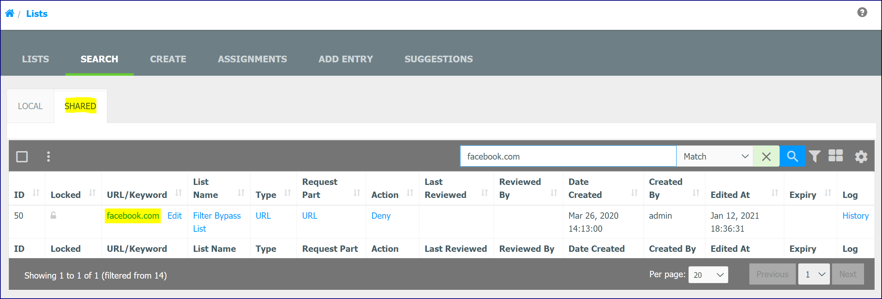Open the ASSIGNMENTS menu tab
882x299 pixels.
tap(252, 59)
